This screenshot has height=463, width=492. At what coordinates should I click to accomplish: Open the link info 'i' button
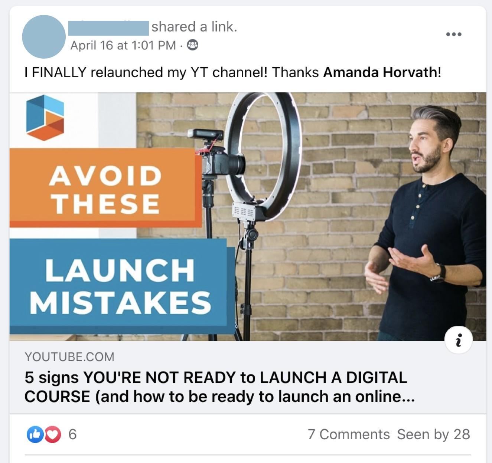pyautogui.click(x=459, y=339)
